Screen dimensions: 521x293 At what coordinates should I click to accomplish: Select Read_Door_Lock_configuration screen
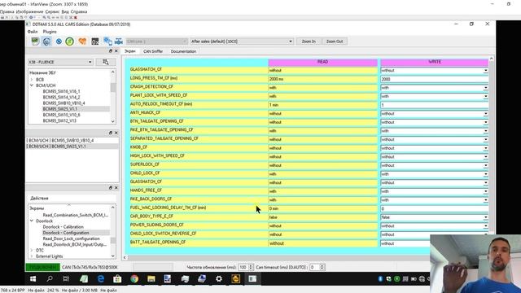click(x=71, y=238)
